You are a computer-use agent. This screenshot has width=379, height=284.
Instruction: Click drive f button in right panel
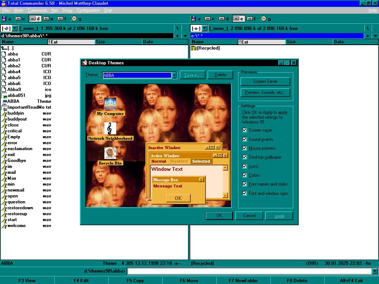tap(251, 18)
